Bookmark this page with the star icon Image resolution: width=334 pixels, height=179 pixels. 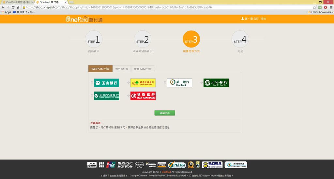(314, 7)
